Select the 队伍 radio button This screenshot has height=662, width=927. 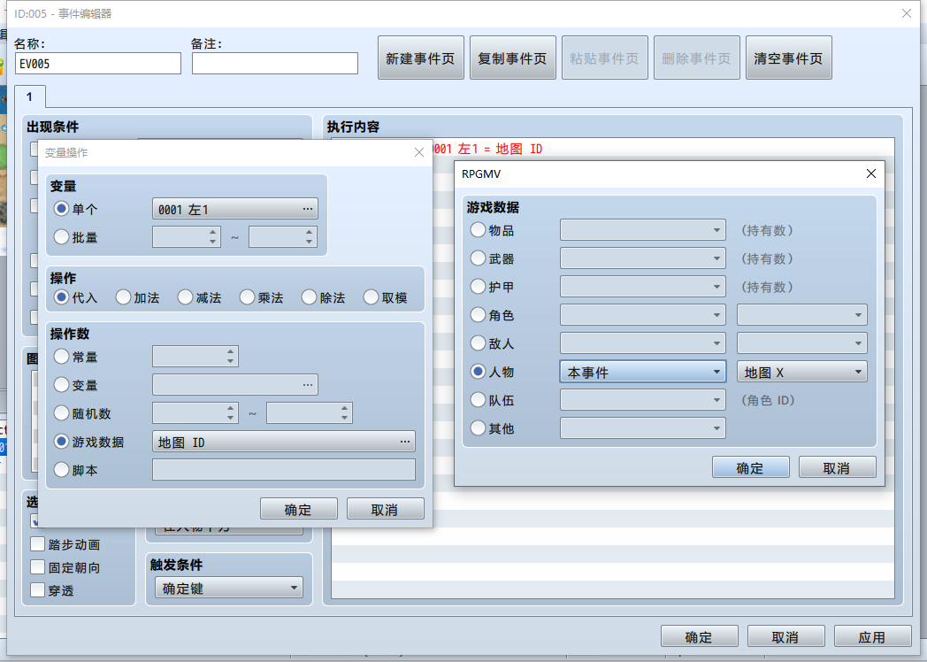coord(478,400)
